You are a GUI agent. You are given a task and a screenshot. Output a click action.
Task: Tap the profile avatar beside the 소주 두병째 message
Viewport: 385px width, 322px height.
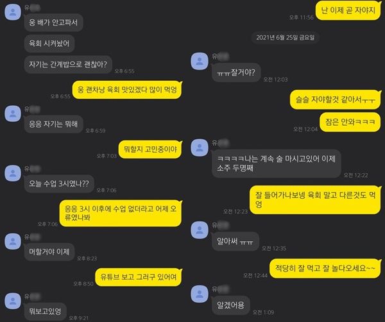pyautogui.click(x=200, y=148)
